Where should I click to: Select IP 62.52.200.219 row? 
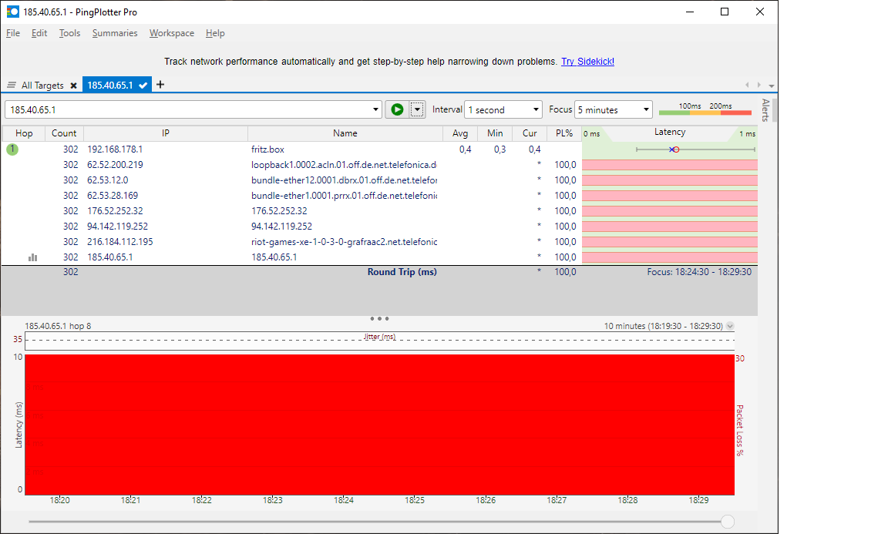380,165
